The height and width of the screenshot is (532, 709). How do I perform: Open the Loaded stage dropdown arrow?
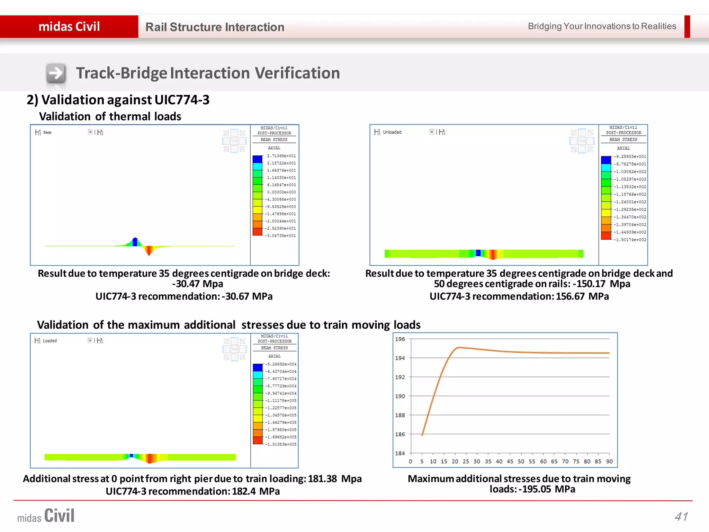pyautogui.click(x=90, y=340)
